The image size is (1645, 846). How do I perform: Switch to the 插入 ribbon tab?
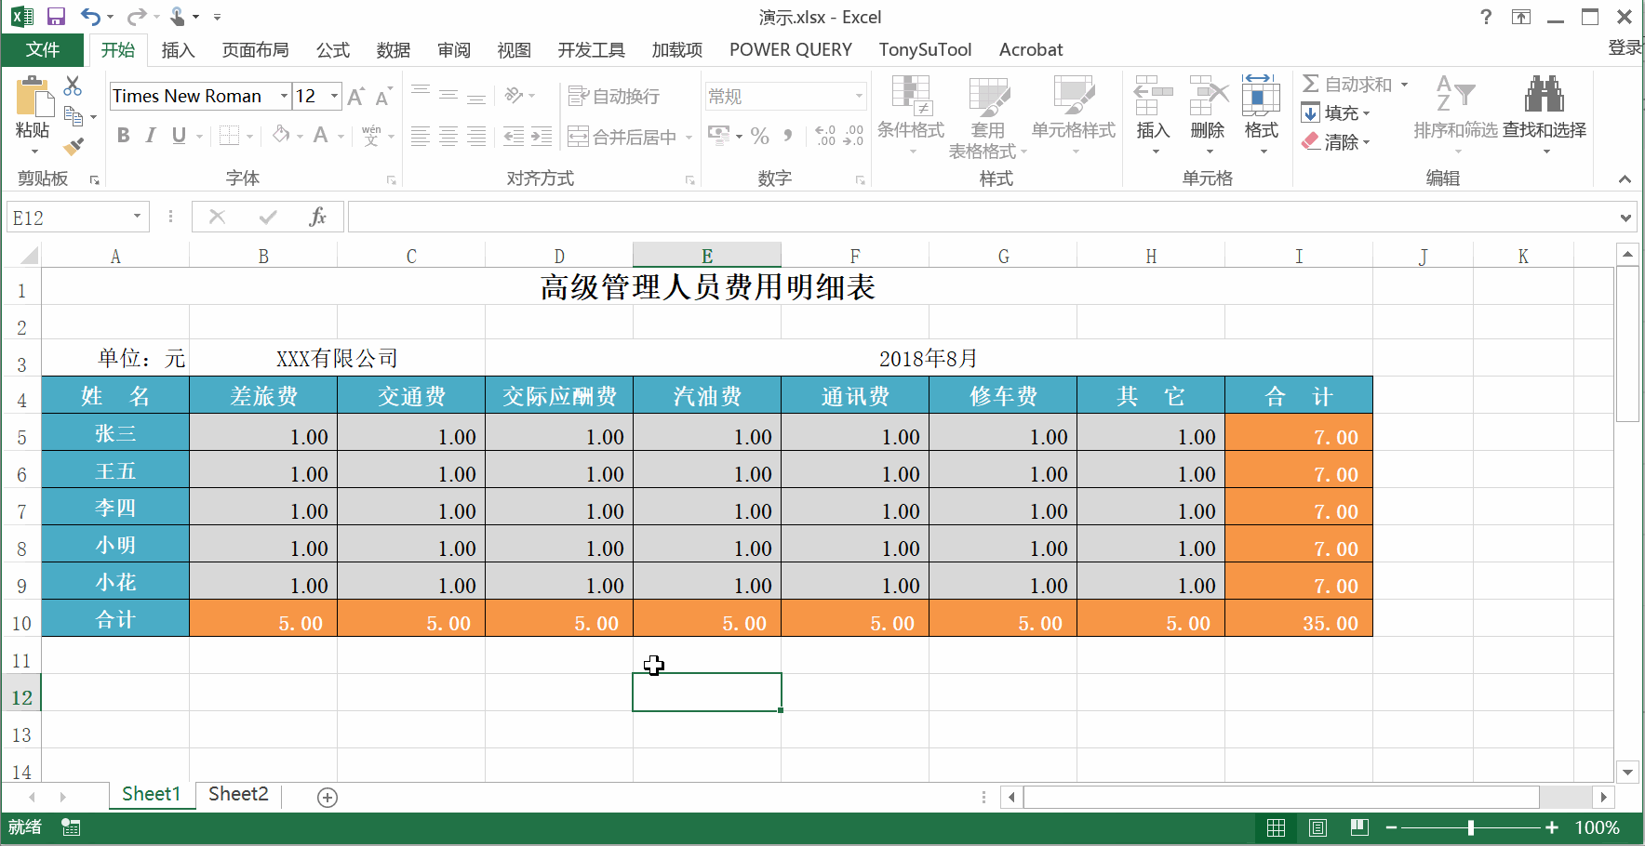(178, 50)
